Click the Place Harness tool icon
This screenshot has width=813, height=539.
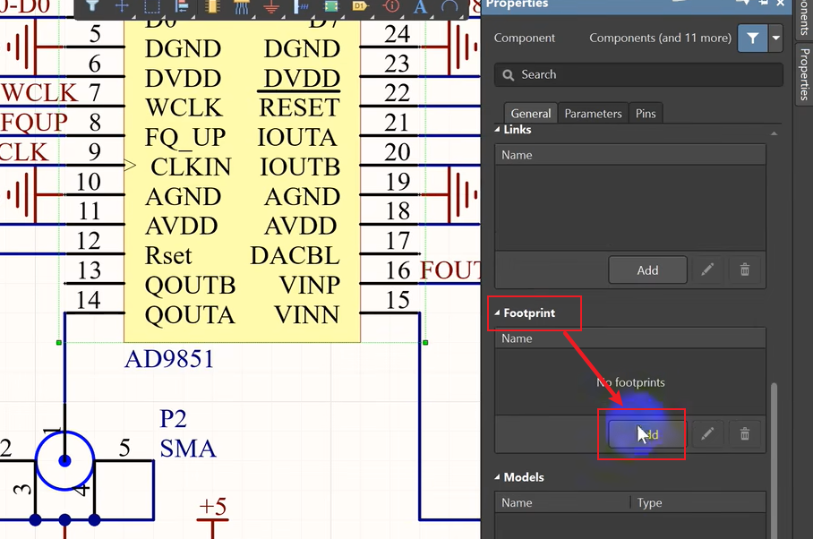[301, 5]
